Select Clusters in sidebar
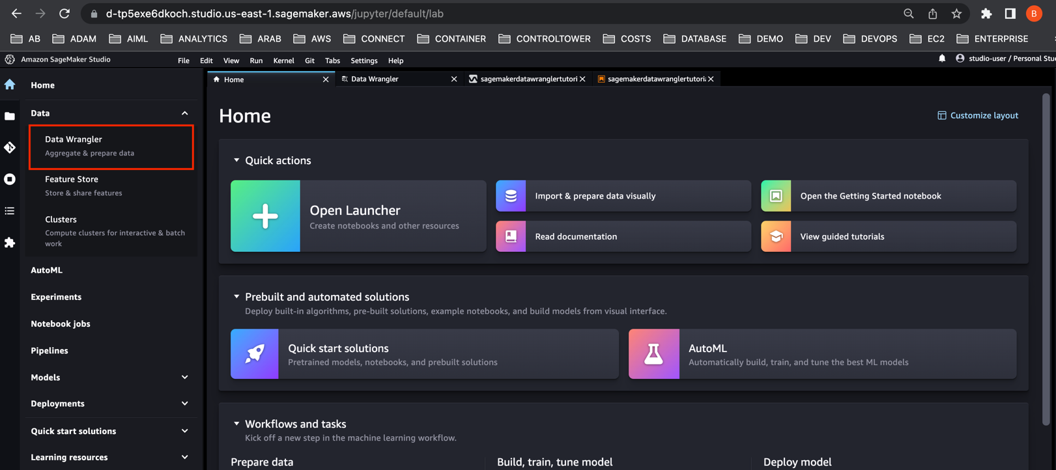This screenshot has height=470, width=1056. pos(111,230)
